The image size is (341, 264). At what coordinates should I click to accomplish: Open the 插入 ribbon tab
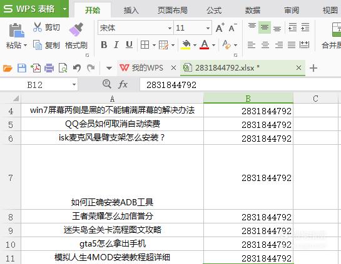coord(131,10)
